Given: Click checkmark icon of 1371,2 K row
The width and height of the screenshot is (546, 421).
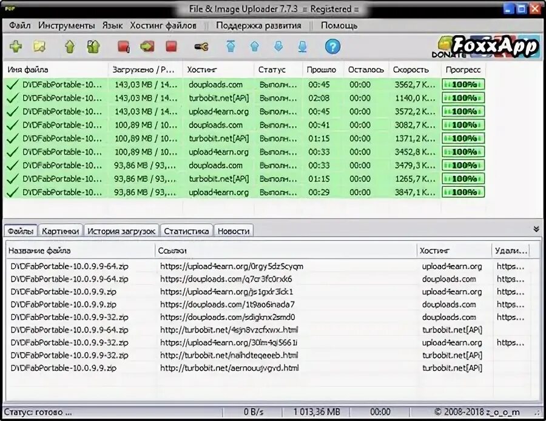Looking at the screenshot, I should tap(13, 138).
